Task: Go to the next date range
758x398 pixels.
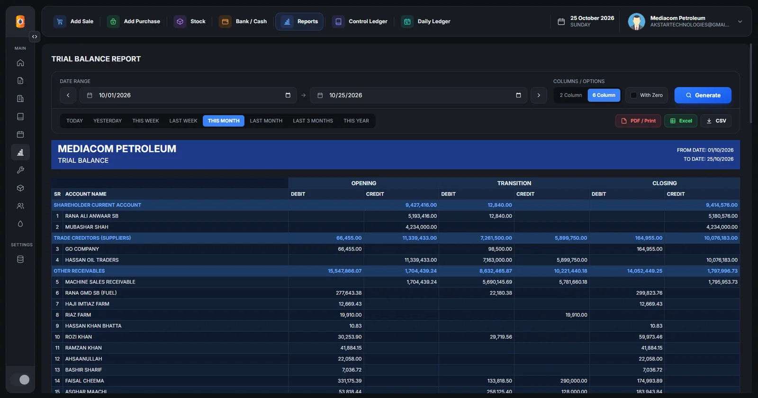Action: [x=539, y=95]
